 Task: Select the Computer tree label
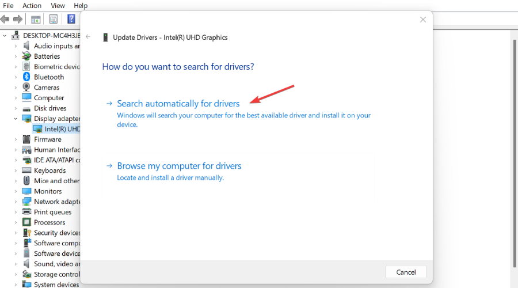(49, 98)
